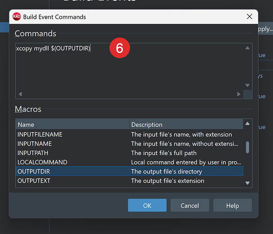
Task: Click the Macros list scrollbar thumb
Action: 247,147
